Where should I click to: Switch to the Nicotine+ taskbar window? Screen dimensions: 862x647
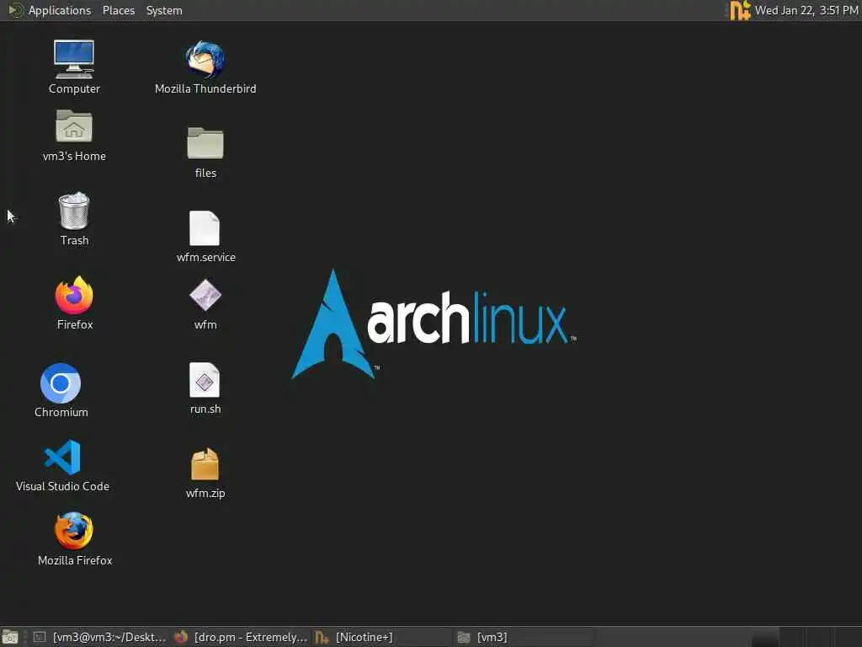(383, 637)
